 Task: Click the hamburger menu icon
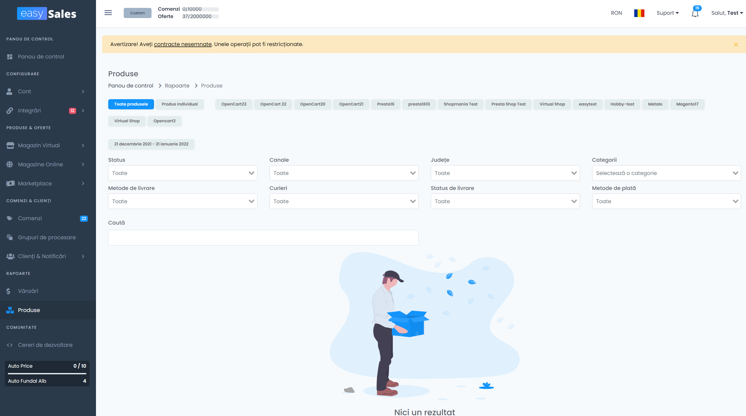click(108, 13)
